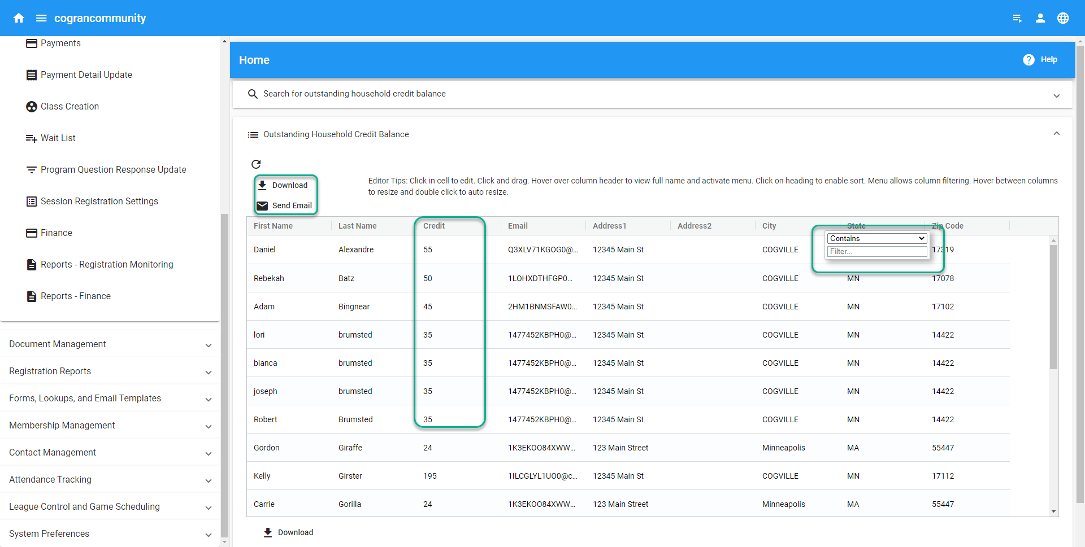Sort by Credit column header

tap(433, 226)
